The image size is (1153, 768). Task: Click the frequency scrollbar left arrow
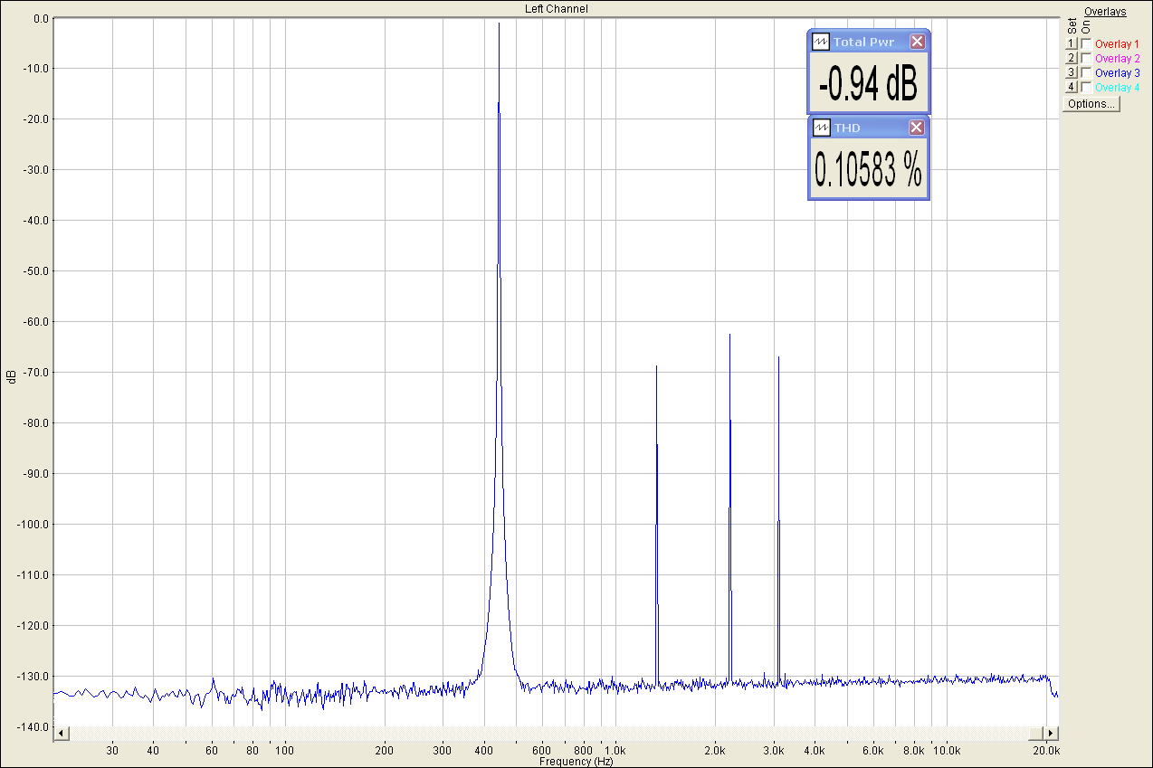pyautogui.click(x=62, y=732)
